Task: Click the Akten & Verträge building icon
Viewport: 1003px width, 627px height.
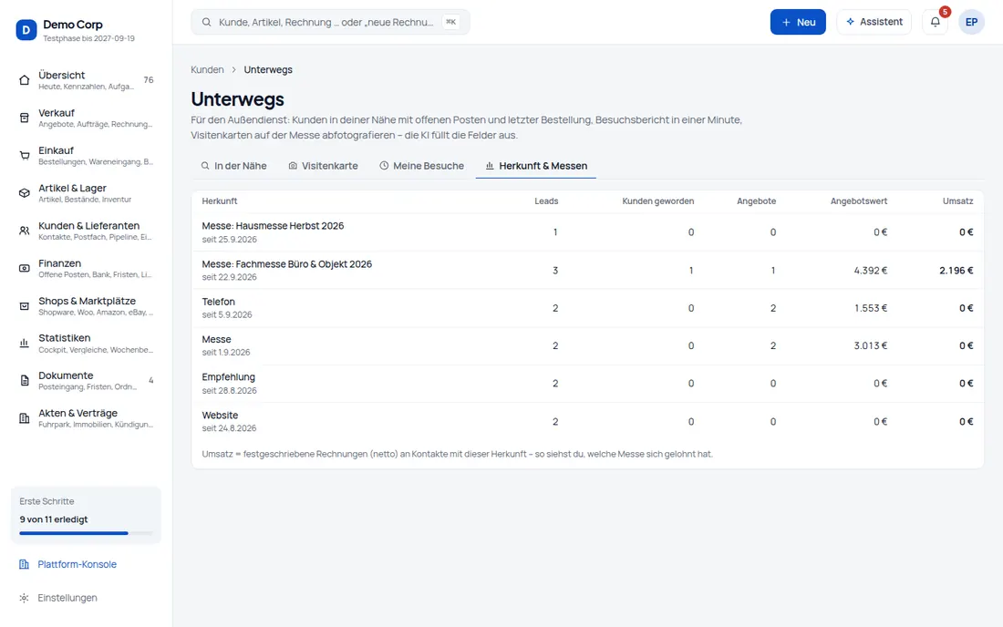Action: [x=25, y=418]
